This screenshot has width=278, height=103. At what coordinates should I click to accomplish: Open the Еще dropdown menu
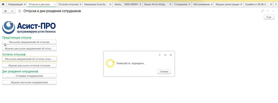[x=269, y=17]
